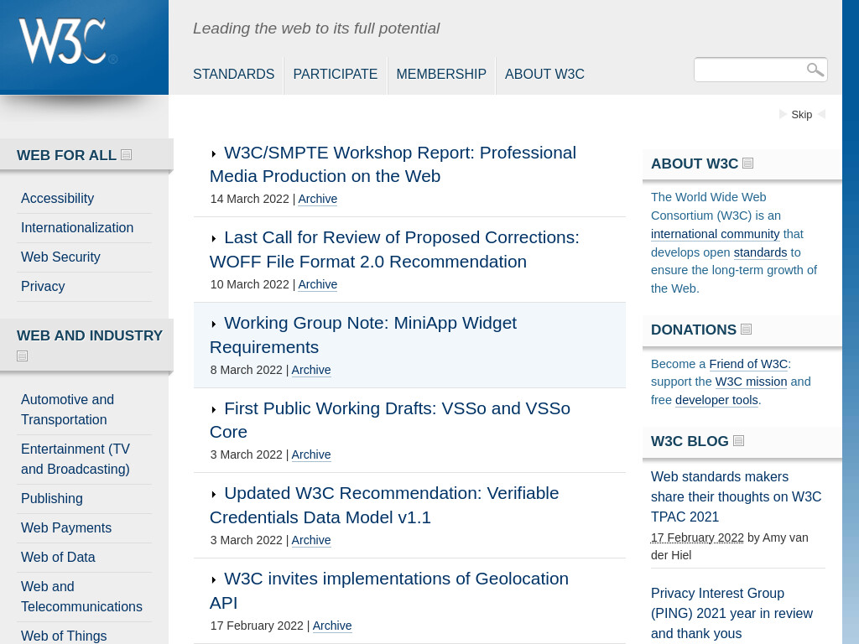Open Geolocation API implementations headline
This screenshot has height=644, width=859.
389,590
